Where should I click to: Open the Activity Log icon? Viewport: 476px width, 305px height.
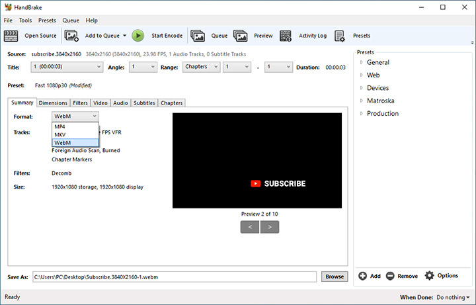[x=286, y=36]
